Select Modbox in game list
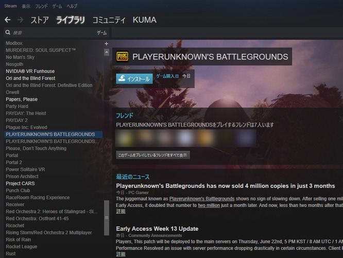The width and height of the screenshot is (343, 258). coord(14,43)
